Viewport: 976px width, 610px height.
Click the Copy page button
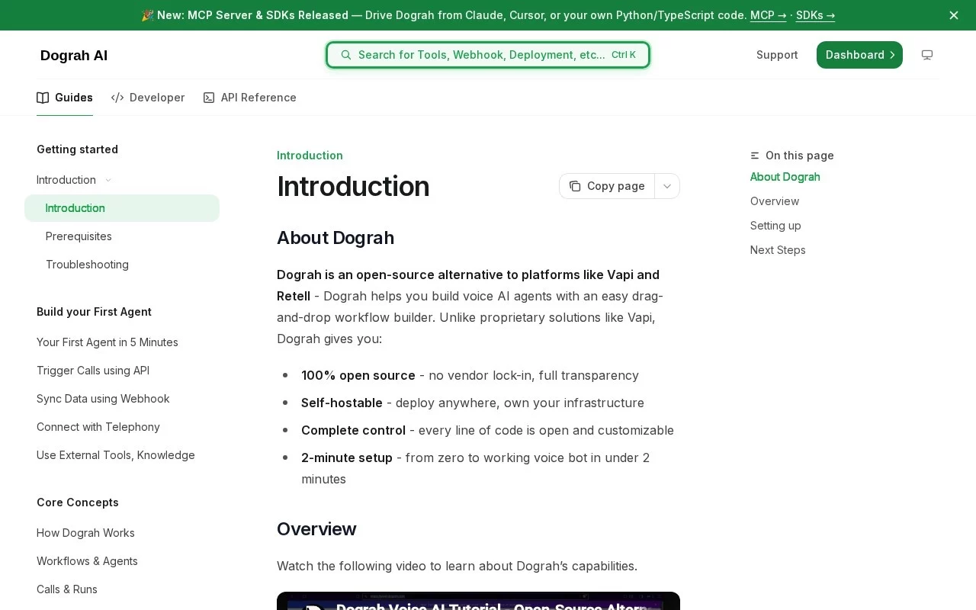tap(607, 186)
